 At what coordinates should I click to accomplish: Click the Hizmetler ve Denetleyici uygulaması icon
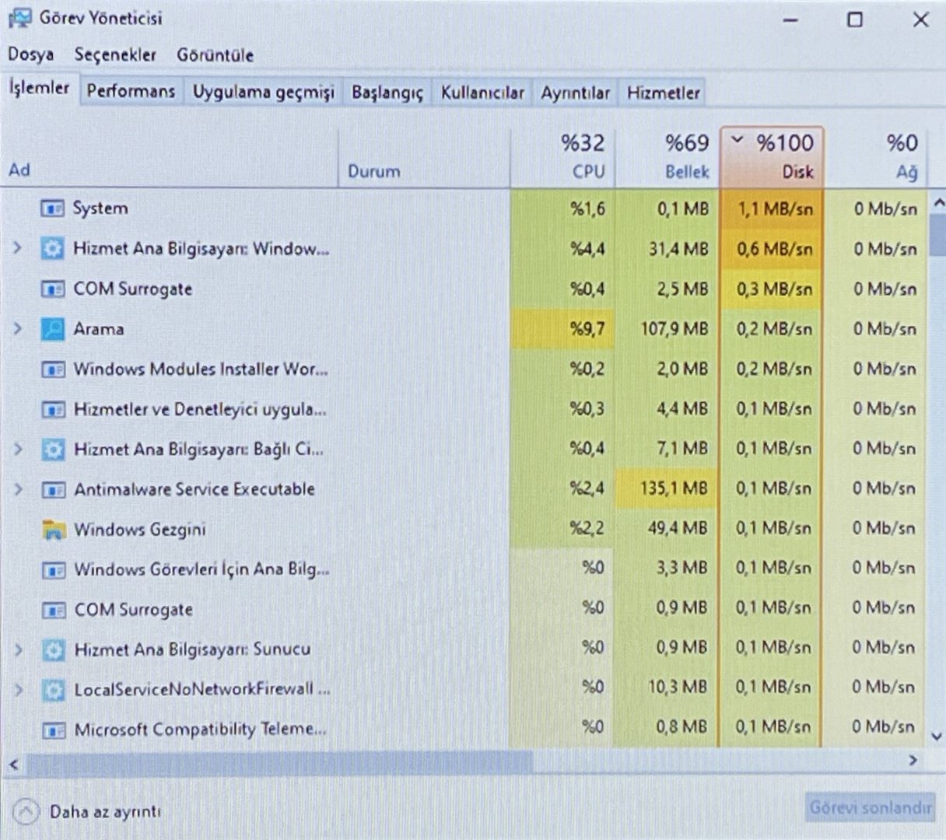click(53, 409)
